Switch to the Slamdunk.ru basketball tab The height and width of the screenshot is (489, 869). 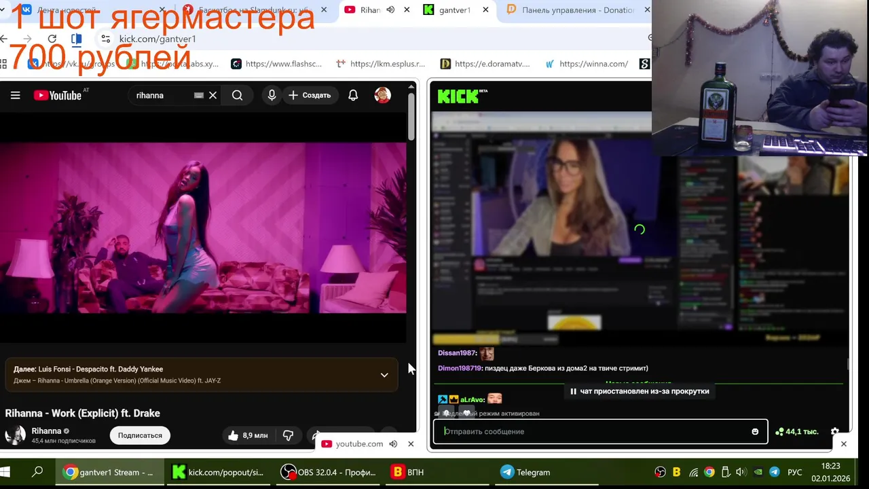coord(255,10)
